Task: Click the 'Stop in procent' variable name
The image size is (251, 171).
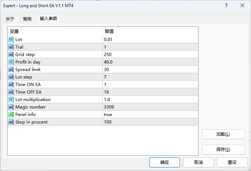Action: coord(31,122)
